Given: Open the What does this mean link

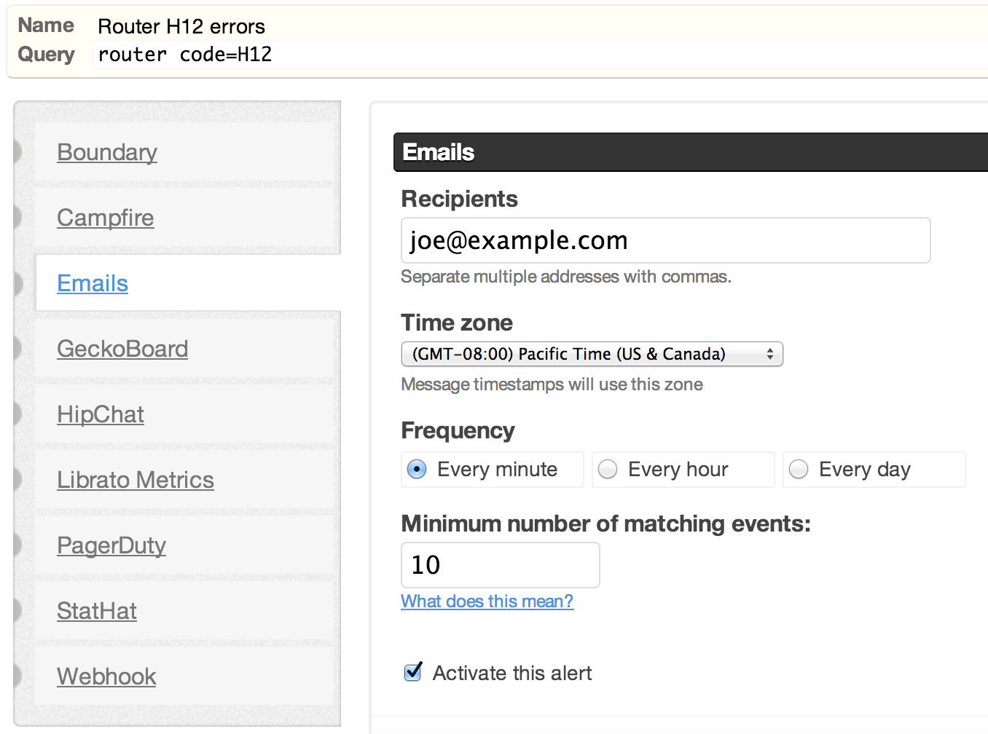Looking at the screenshot, I should click(x=487, y=601).
